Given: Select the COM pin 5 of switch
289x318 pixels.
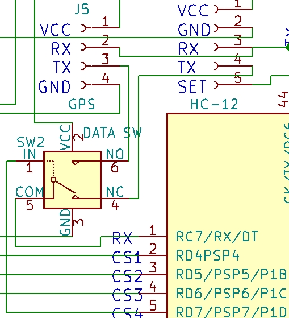Looking at the screenshot, I should tap(30, 199).
